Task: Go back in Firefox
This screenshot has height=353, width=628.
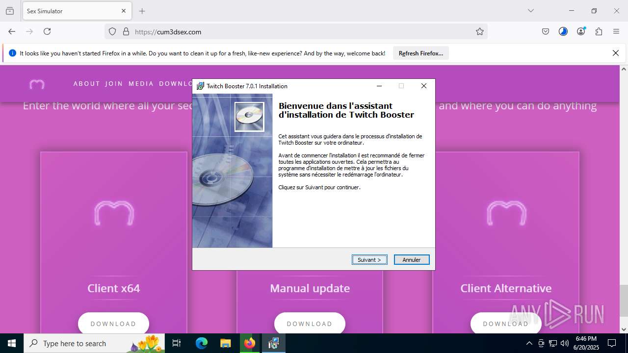Action: point(12,31)
